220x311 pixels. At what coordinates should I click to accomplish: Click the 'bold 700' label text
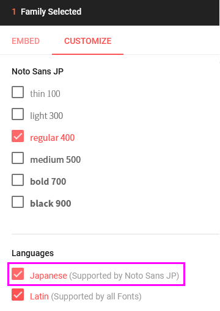click(x=48, y=182)
